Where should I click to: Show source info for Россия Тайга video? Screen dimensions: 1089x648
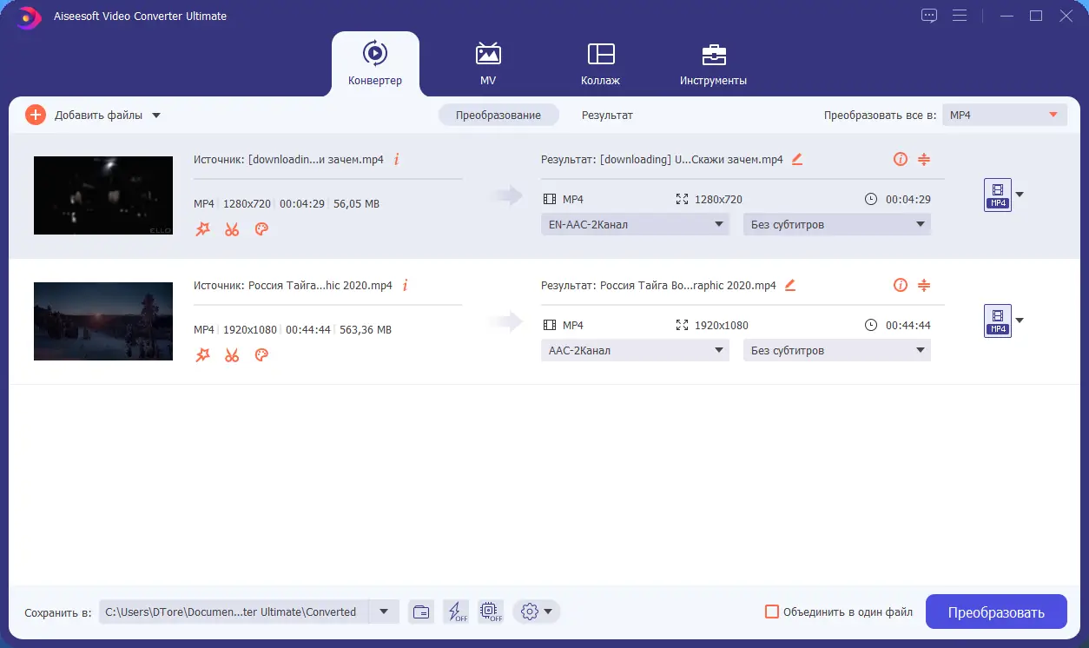[x=406, y=285]
